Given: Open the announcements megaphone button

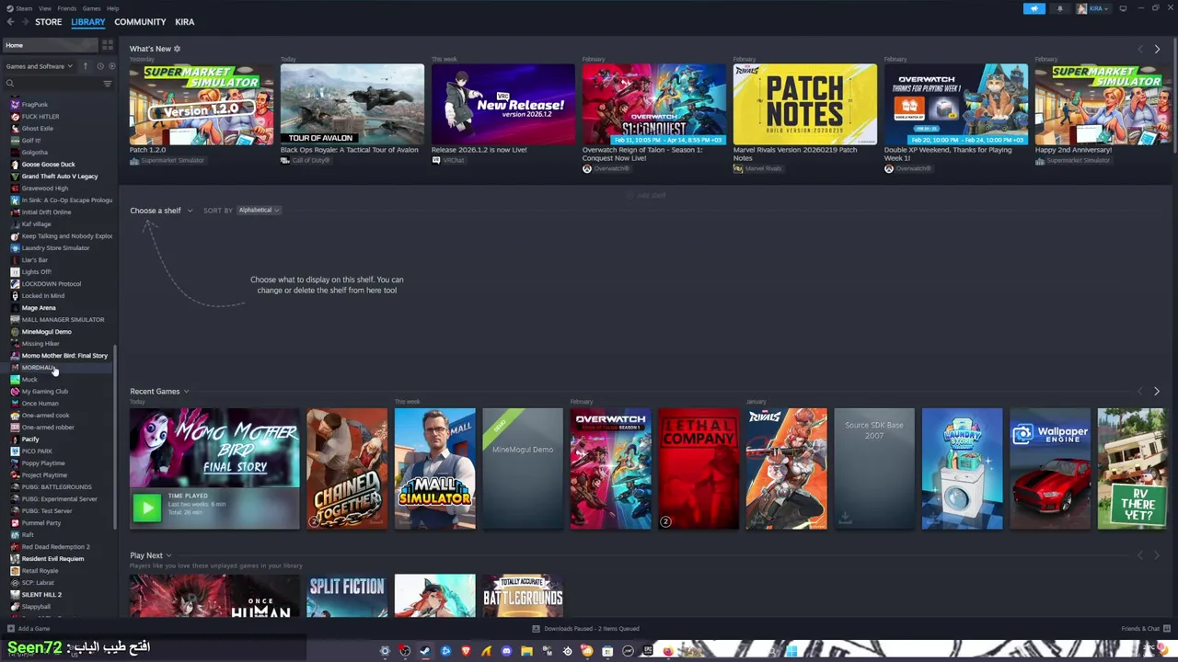Looking at the screenshot, I should pyautogui.click(x=1034, y=8).
